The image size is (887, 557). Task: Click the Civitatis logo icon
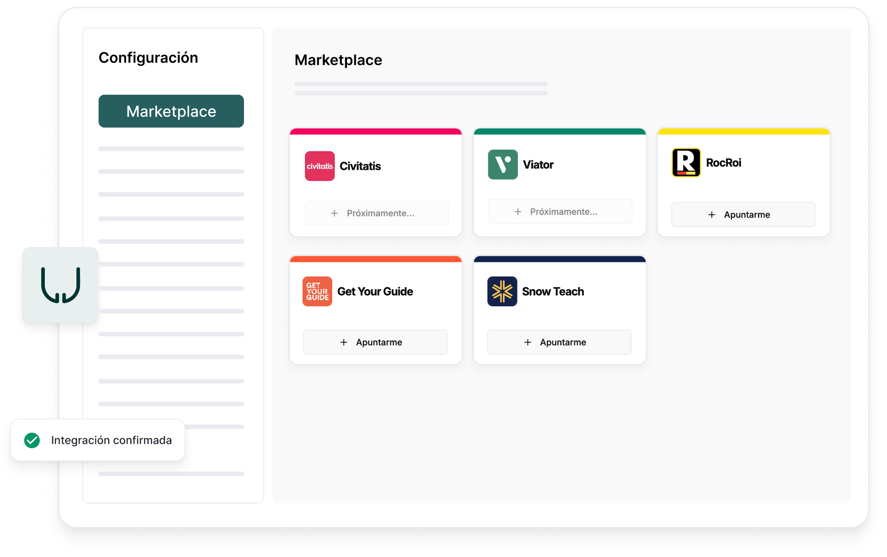(320, 166)
